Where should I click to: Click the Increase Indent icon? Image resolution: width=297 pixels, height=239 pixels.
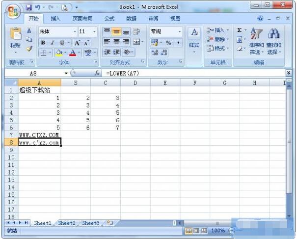pyautogui.click(x=117, y=52)
